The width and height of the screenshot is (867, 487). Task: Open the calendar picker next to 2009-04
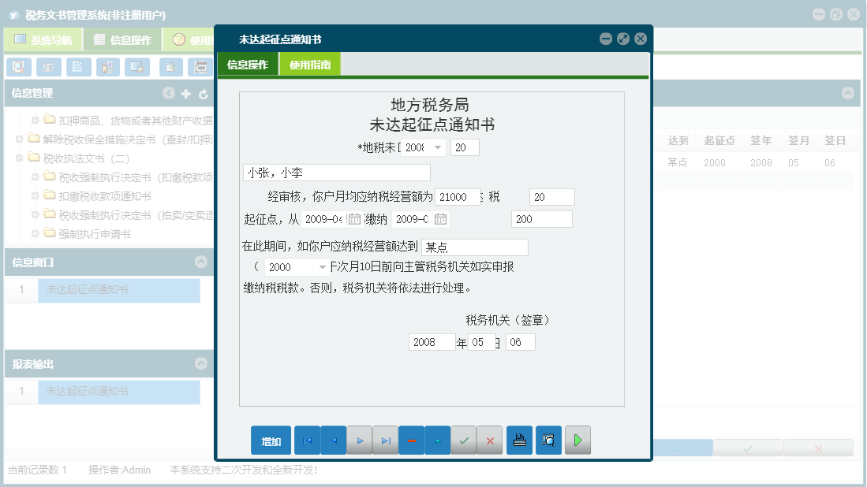click(357, 218)
